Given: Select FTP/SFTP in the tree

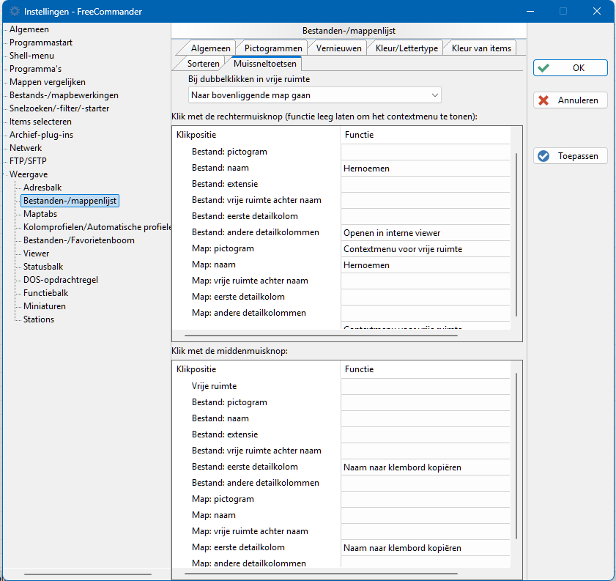Looking at the screenshot, I should (x=28, y=161).
